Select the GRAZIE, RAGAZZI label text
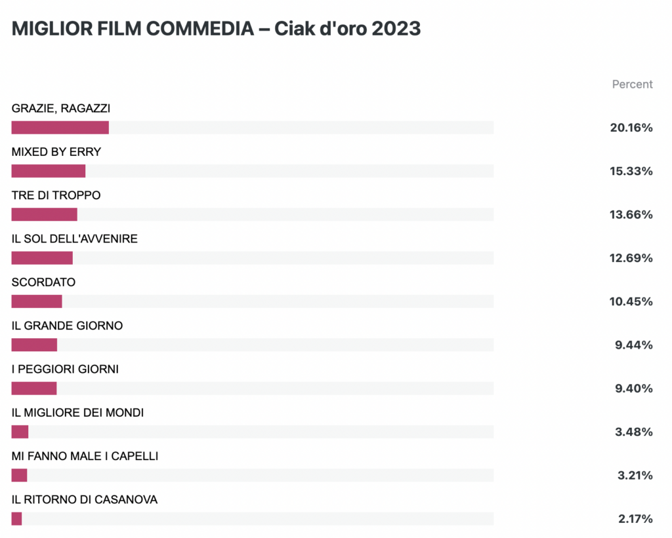 [x=61, y=108]
